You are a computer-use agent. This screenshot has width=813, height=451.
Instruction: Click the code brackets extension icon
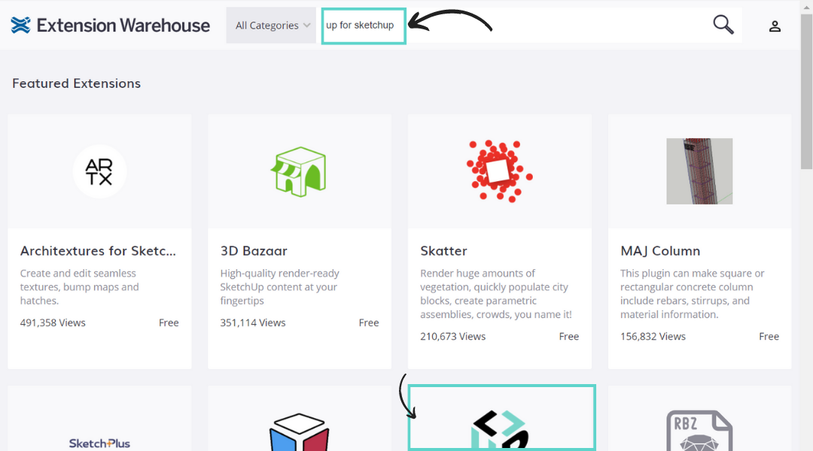click(500, 430)
